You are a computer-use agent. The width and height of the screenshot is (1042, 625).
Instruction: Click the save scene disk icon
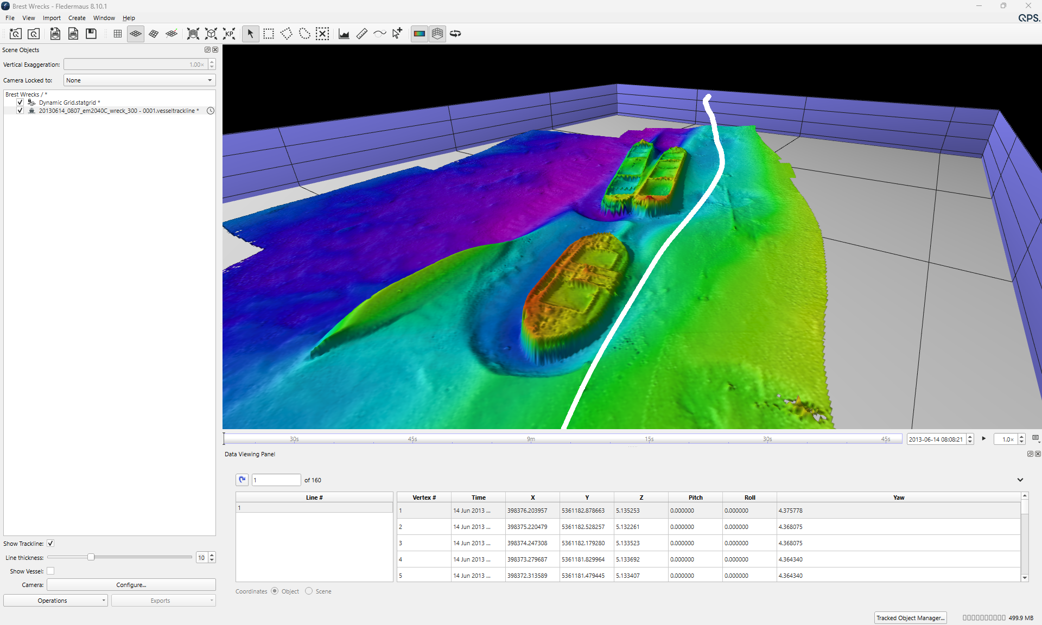click(91, 34)
